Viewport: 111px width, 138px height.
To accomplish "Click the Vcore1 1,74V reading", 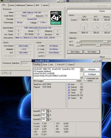I will (x=40, y=123).
